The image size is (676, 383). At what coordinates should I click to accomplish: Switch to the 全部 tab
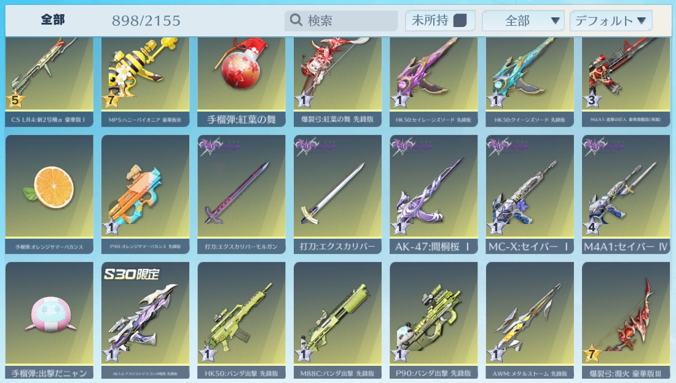pyautogui.click(x=53, y=20)
